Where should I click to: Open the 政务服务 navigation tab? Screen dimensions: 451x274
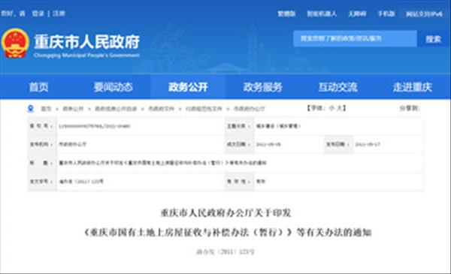tap(262, 87)
